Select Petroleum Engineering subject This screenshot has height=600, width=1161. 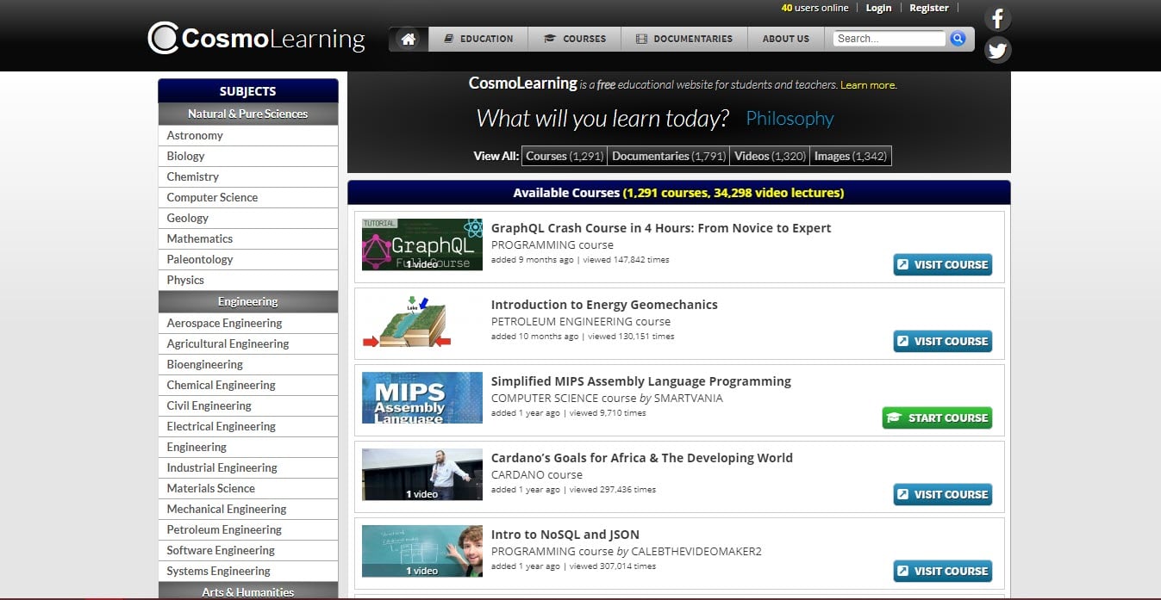(248, 529)
